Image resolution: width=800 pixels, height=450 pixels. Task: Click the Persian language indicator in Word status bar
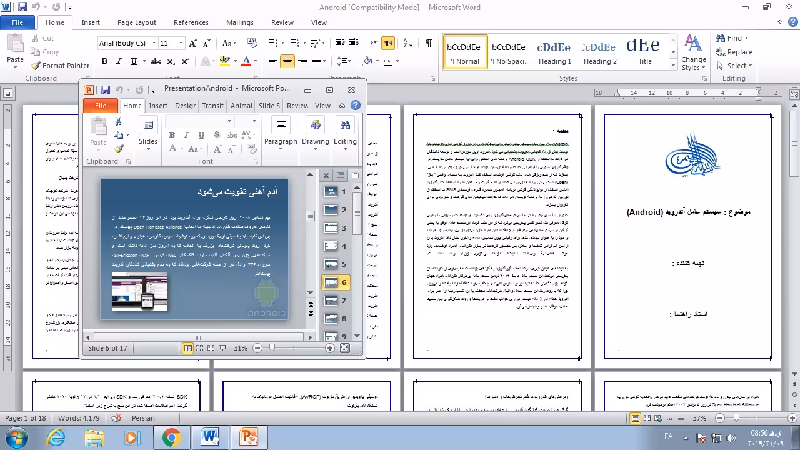(143, 418)
